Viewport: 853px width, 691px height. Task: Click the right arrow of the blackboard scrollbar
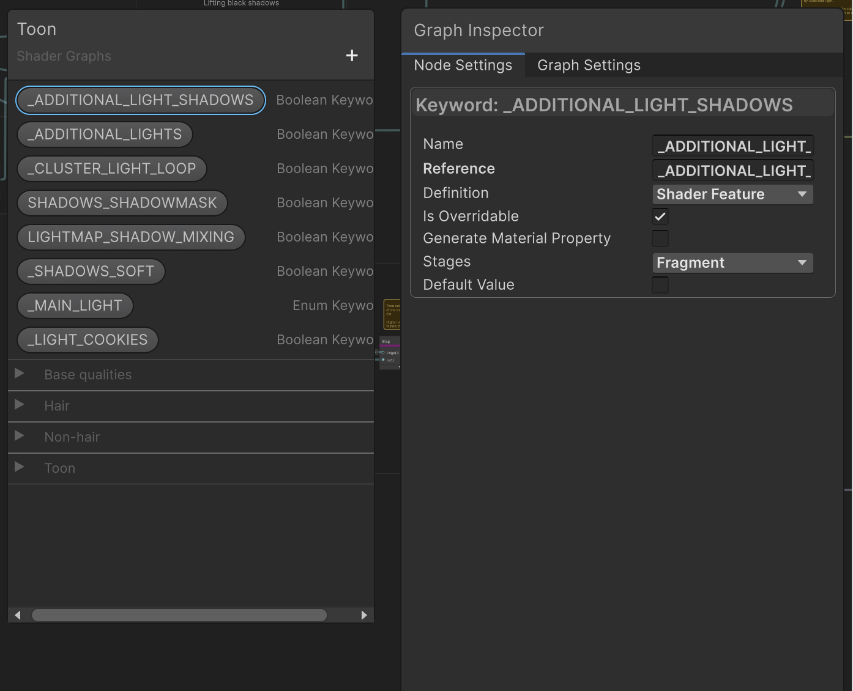[365, 615]
